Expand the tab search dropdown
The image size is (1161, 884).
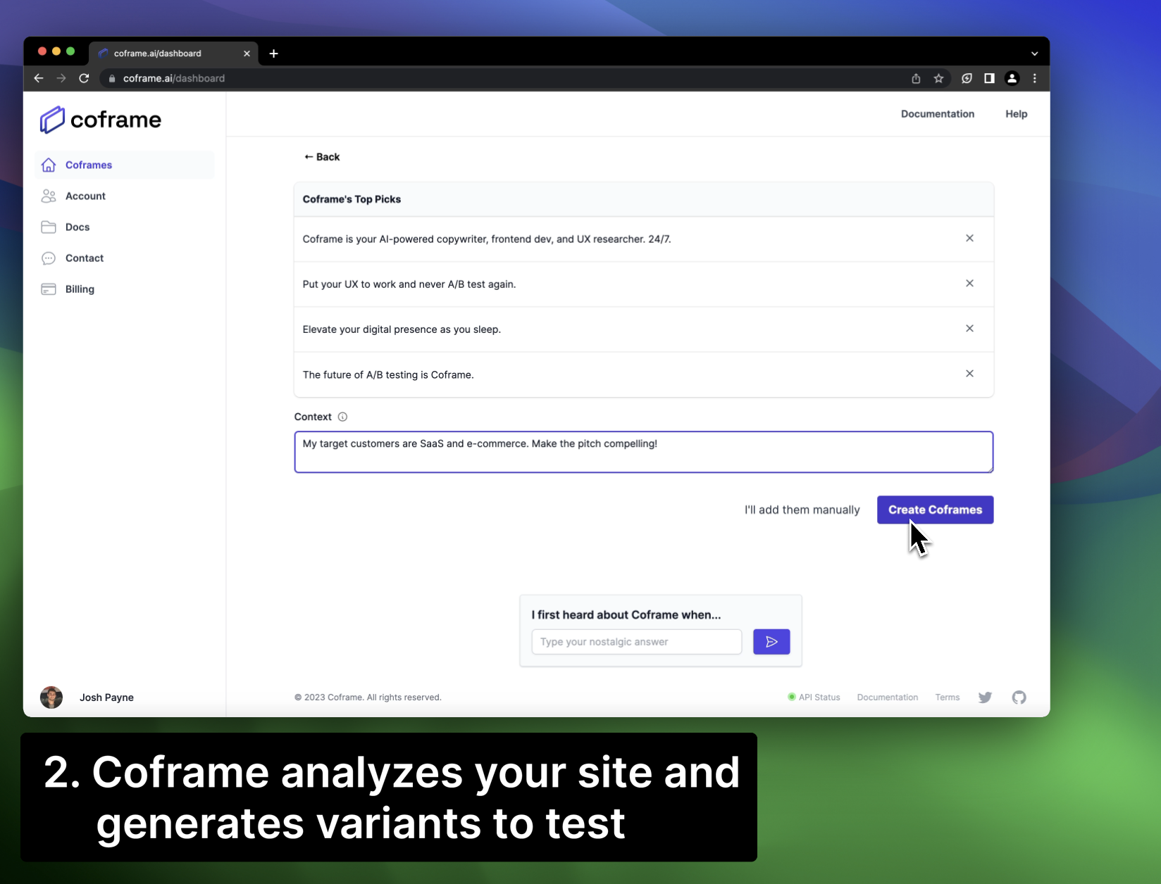pos(1034,53)
